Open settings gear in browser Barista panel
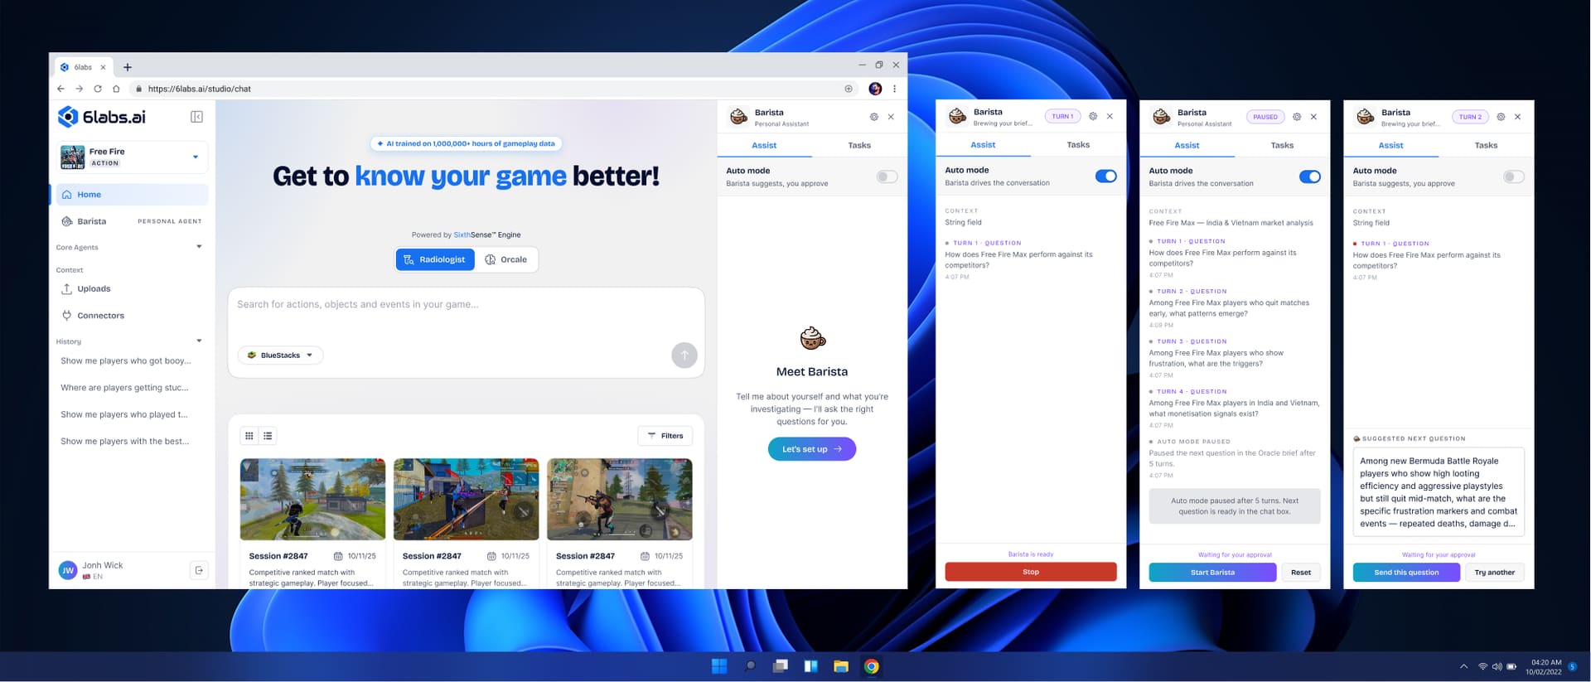Screen dimensions: 1591x682 point(873,117)
